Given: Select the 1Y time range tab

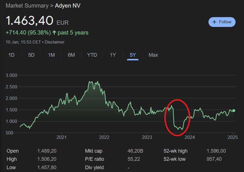Looking at the screenshot, I should (x=113, y=55).
